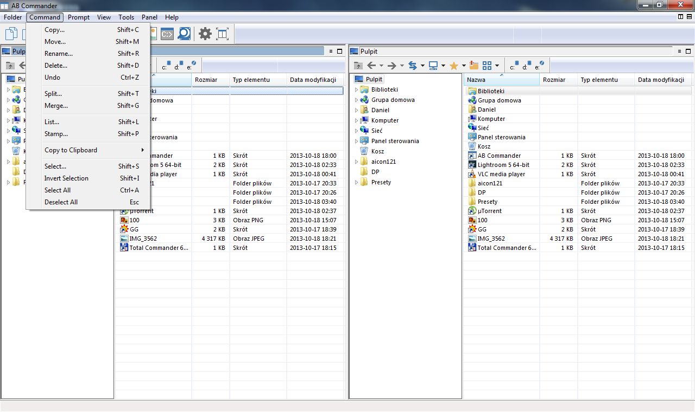Click the folder bookmark icon in right panel
Viewport: 695px width, 412px height.
pyautogui.click(x=473, y=66)
